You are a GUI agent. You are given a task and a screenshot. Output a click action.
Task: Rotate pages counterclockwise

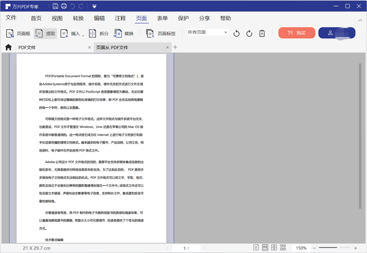pos(236,33)
